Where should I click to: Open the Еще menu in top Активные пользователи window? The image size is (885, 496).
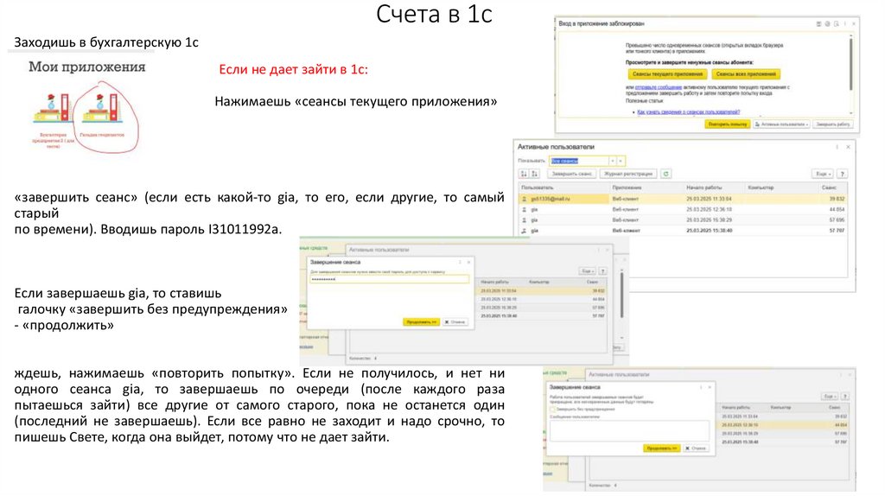[823, 174]
